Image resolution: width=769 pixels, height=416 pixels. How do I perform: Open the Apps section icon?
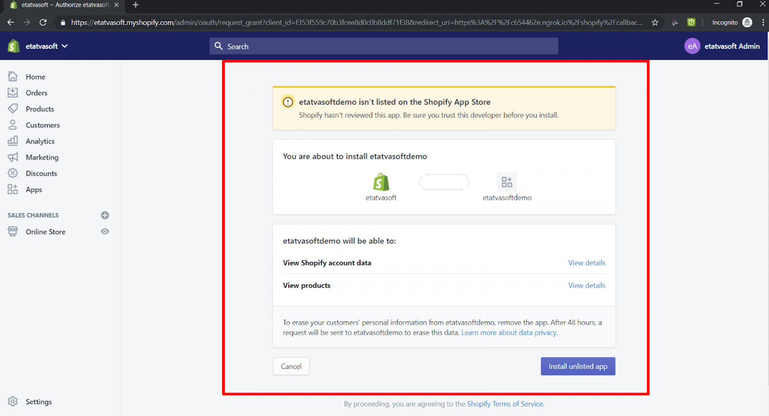(14, 189)
